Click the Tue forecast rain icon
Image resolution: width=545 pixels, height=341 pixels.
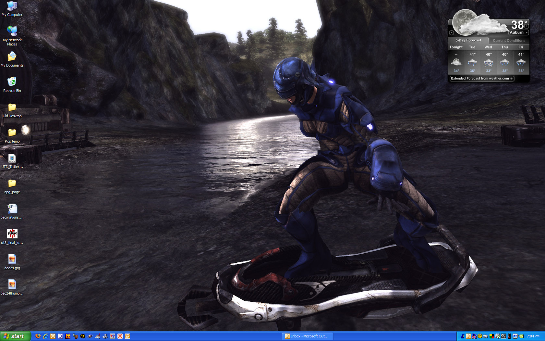coord(472,62)
